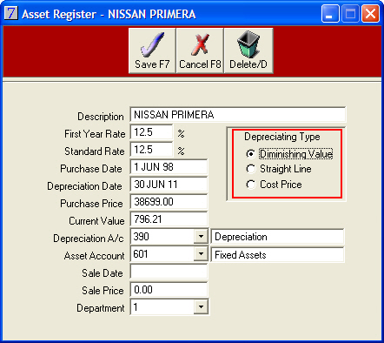Click the Depreciating Type group label
This screenshot has height=343, width=384.
[282, 137]
